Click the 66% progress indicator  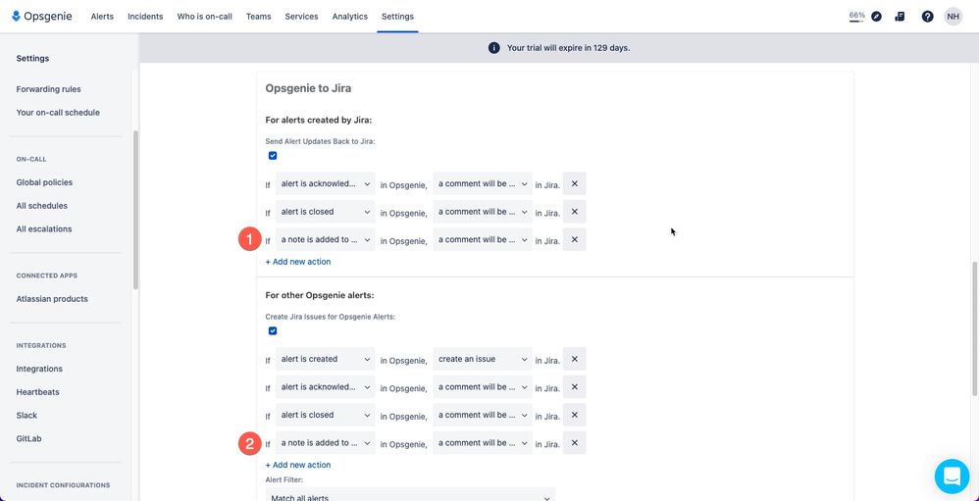856,17
